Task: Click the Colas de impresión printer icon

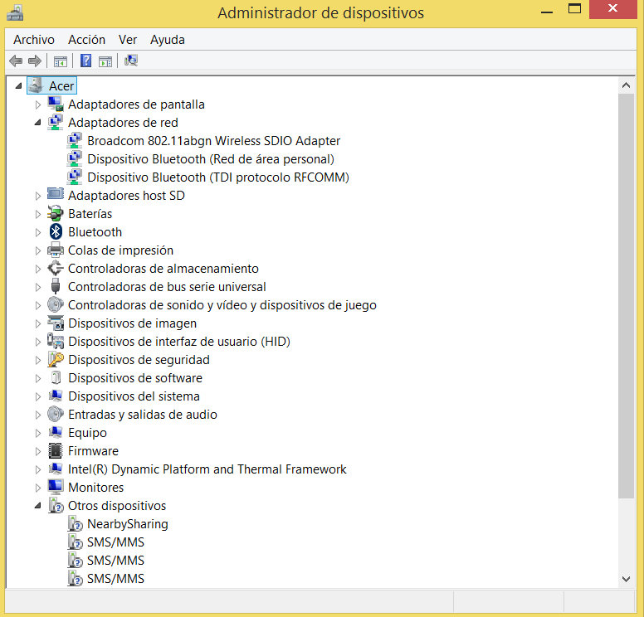Action: click(x=56, y=250)
